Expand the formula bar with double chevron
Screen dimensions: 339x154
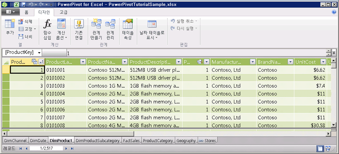point(334,52)
